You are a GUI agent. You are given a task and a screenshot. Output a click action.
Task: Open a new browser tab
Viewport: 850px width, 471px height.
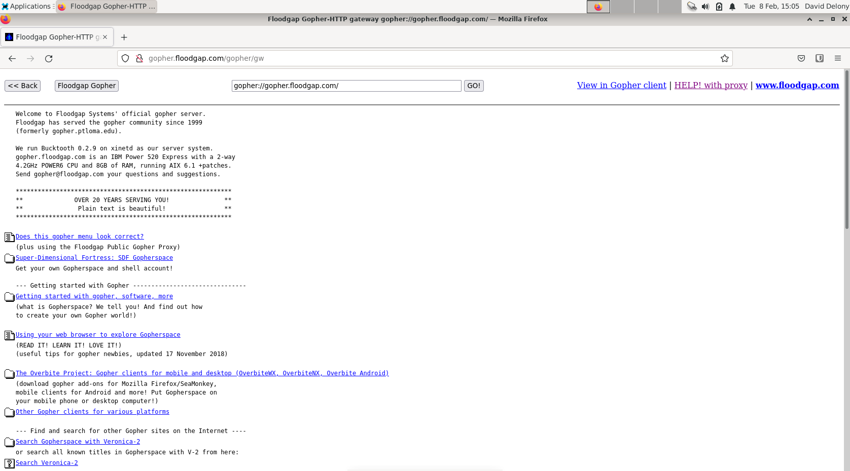124,36
